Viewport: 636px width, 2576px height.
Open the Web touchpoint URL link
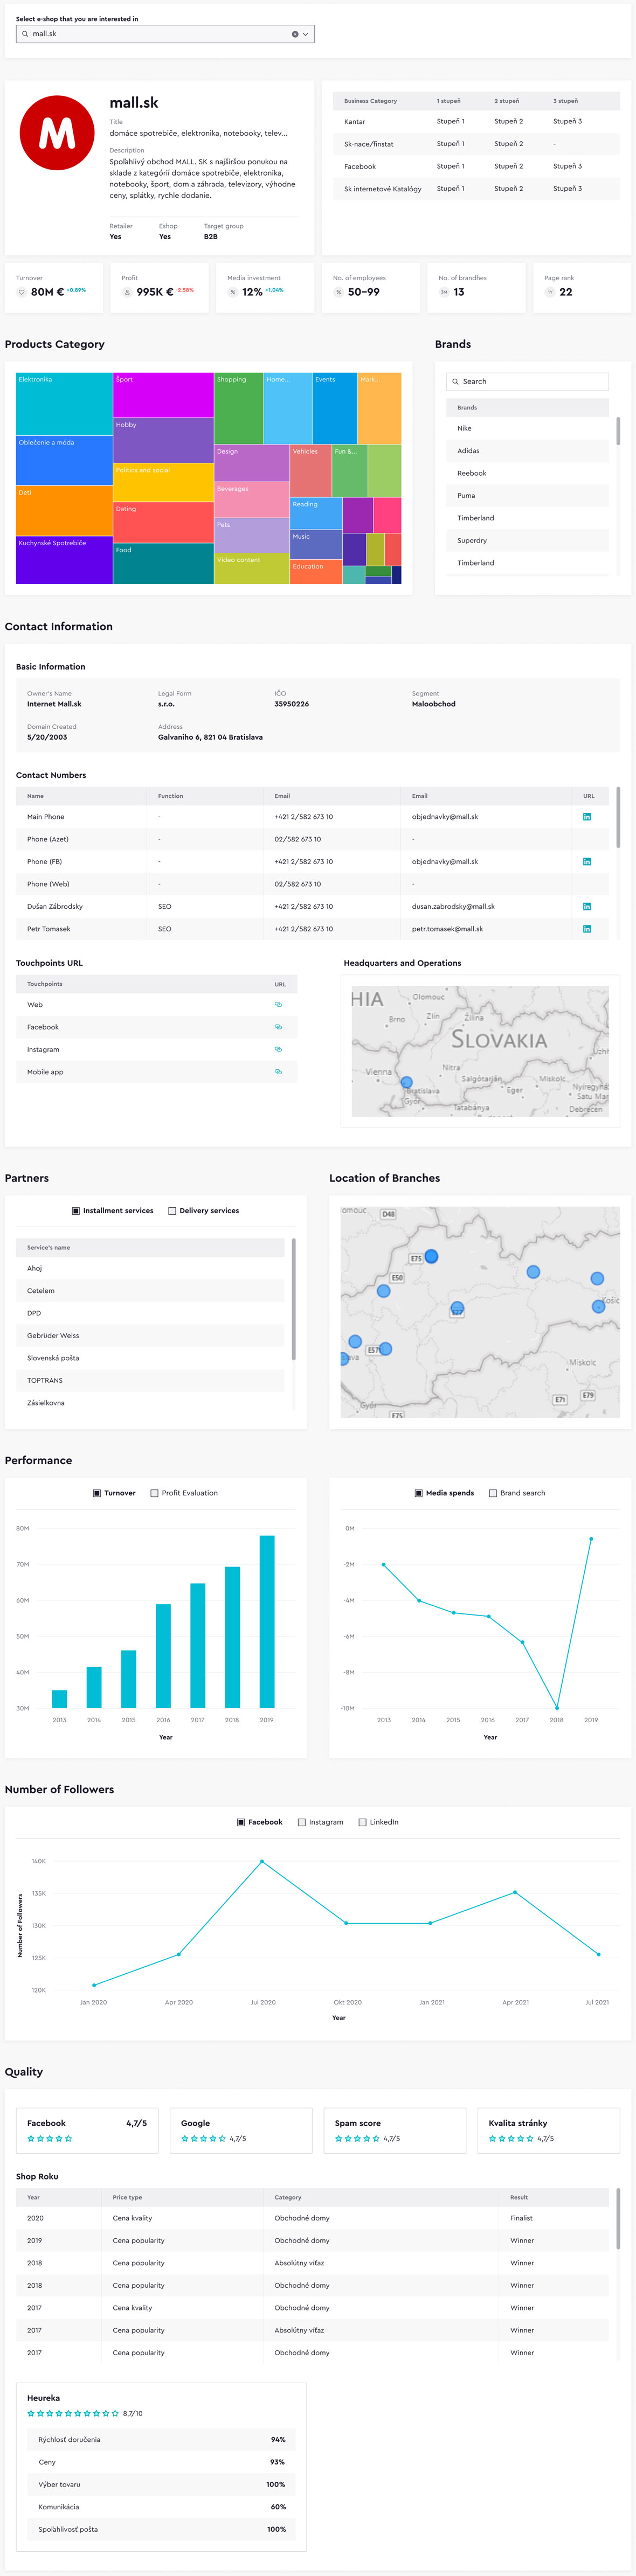(x=278, y=1005)
